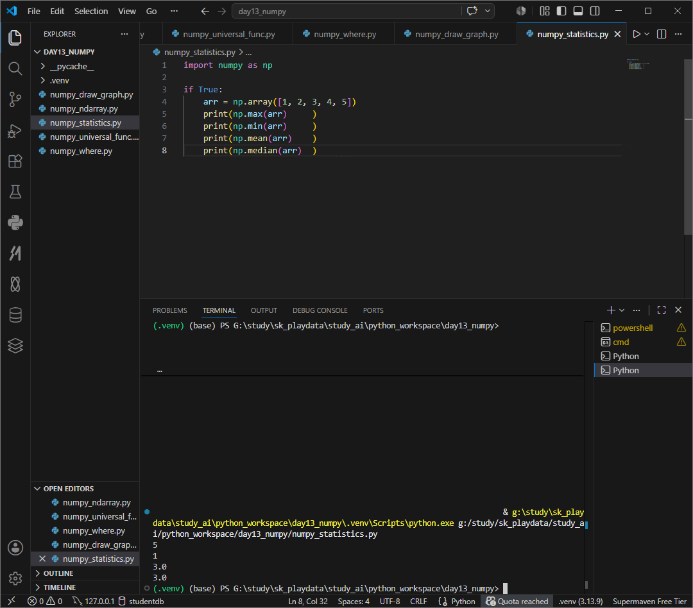The image size is (693, 608).
Task: Close numpy_statistics.py editor tab
Action: 618,34
